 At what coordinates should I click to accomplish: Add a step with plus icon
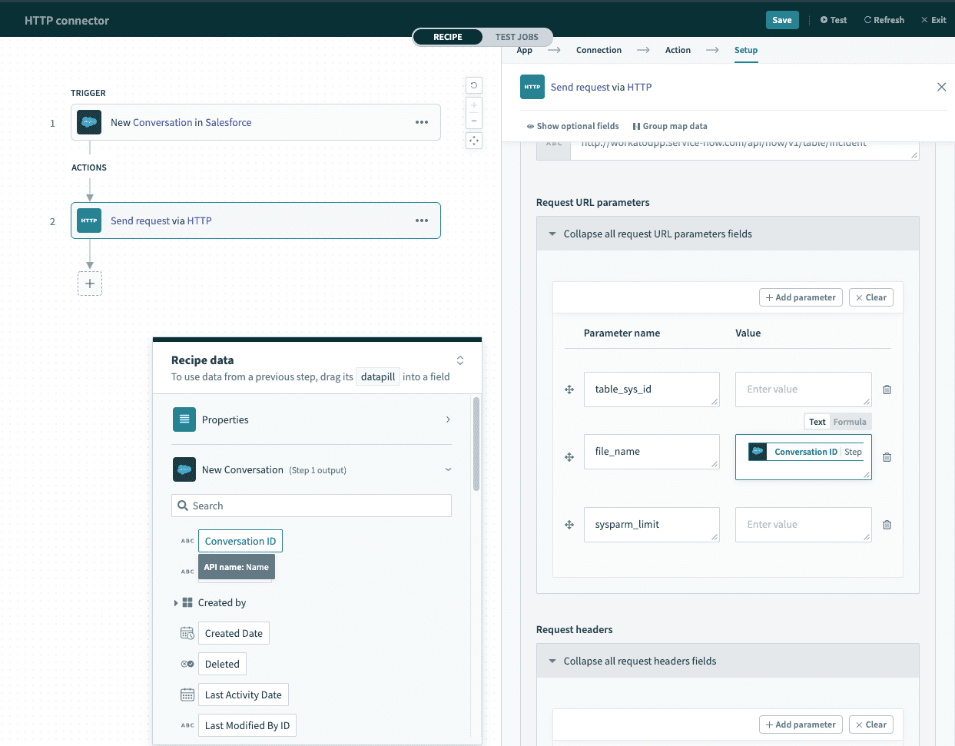(x=90, y=283)
